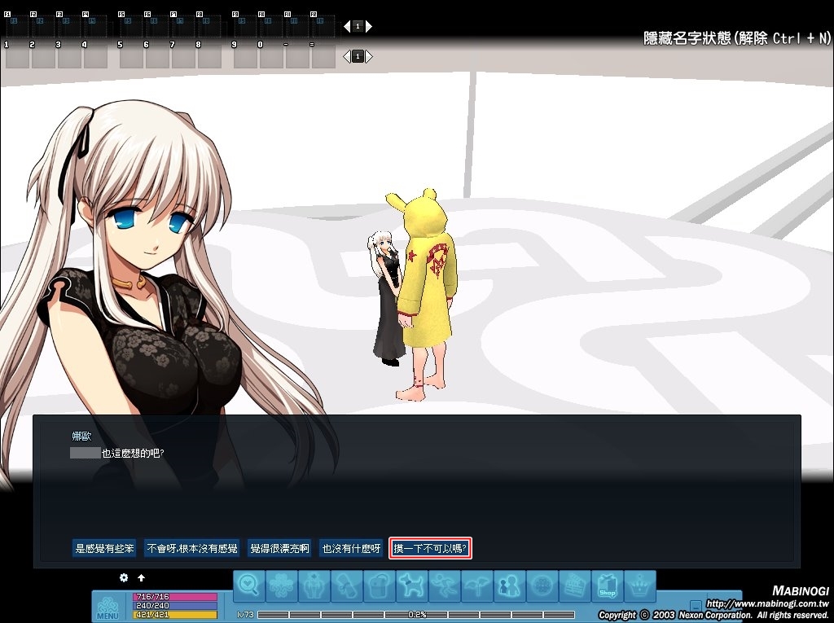Click the crown icon in toolbar

pos(639,586)
